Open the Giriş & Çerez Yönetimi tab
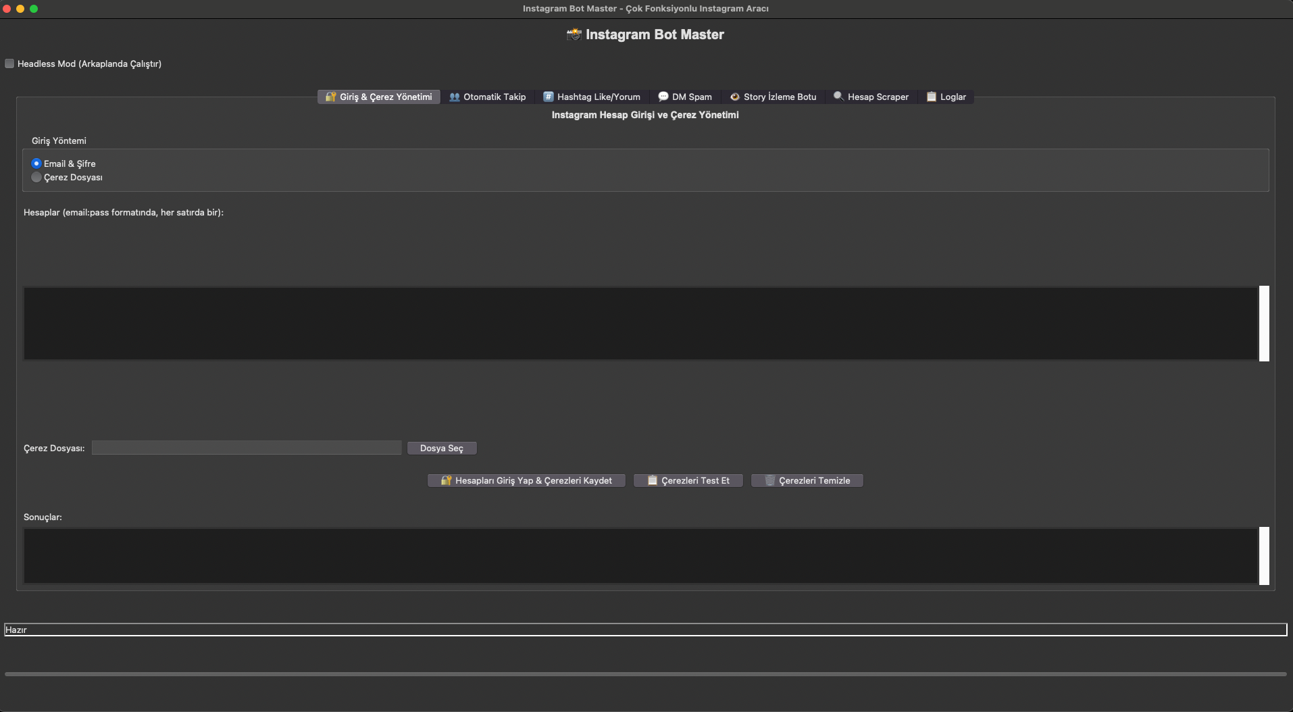 pos(379,97)
